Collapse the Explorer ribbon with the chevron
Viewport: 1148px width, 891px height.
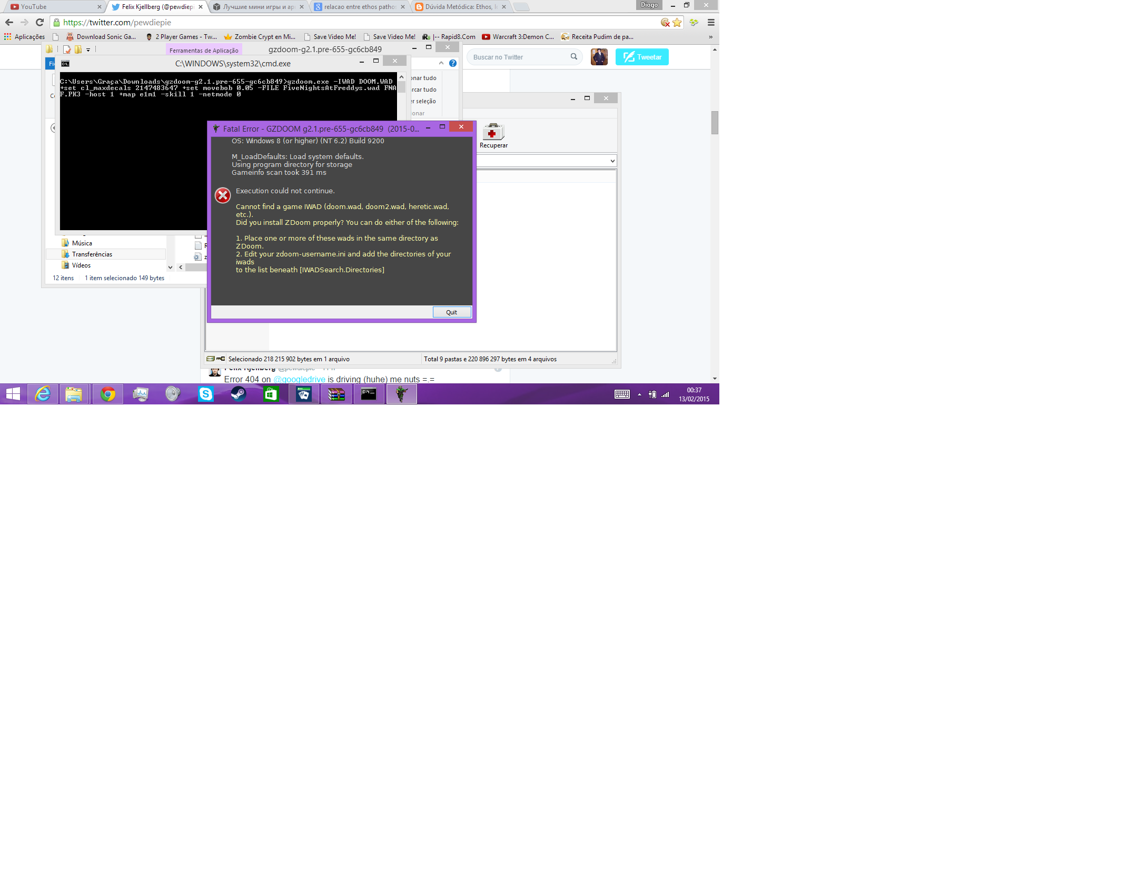click(441, 63)
